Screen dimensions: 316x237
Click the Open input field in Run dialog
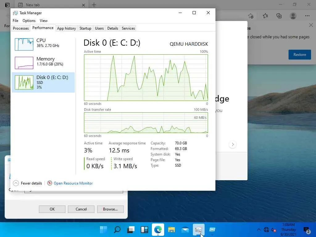tap(73, 192)
